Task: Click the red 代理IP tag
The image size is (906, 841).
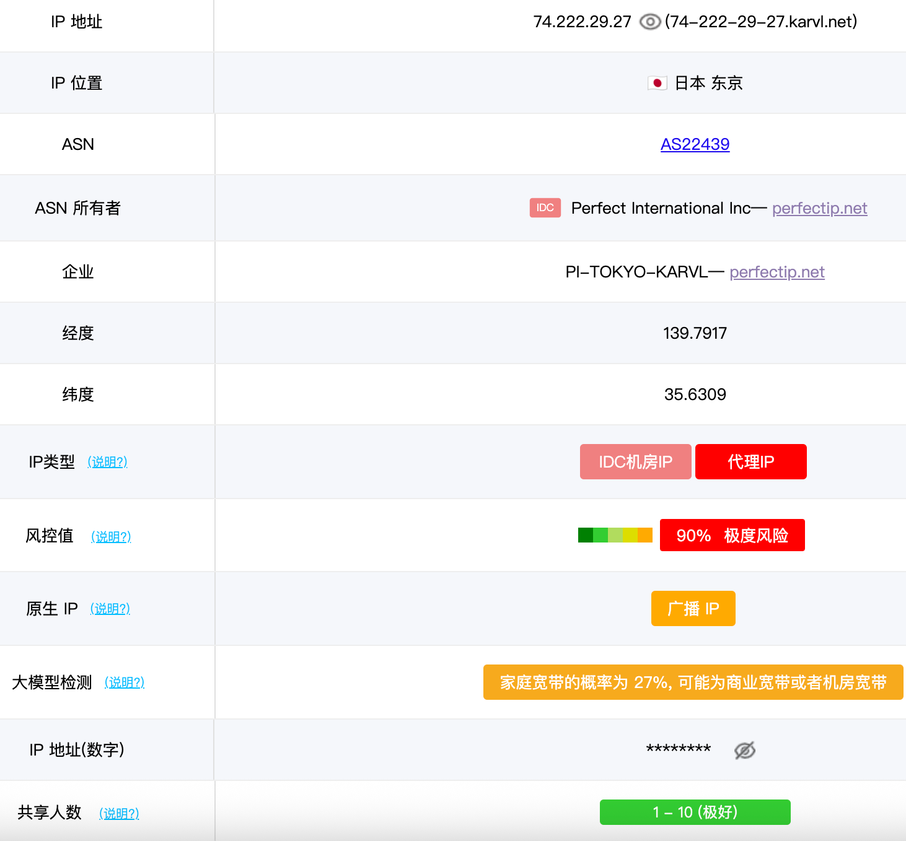Action: tap(750, 462)
